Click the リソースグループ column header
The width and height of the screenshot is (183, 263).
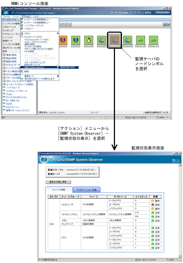[x=70, y=196]
